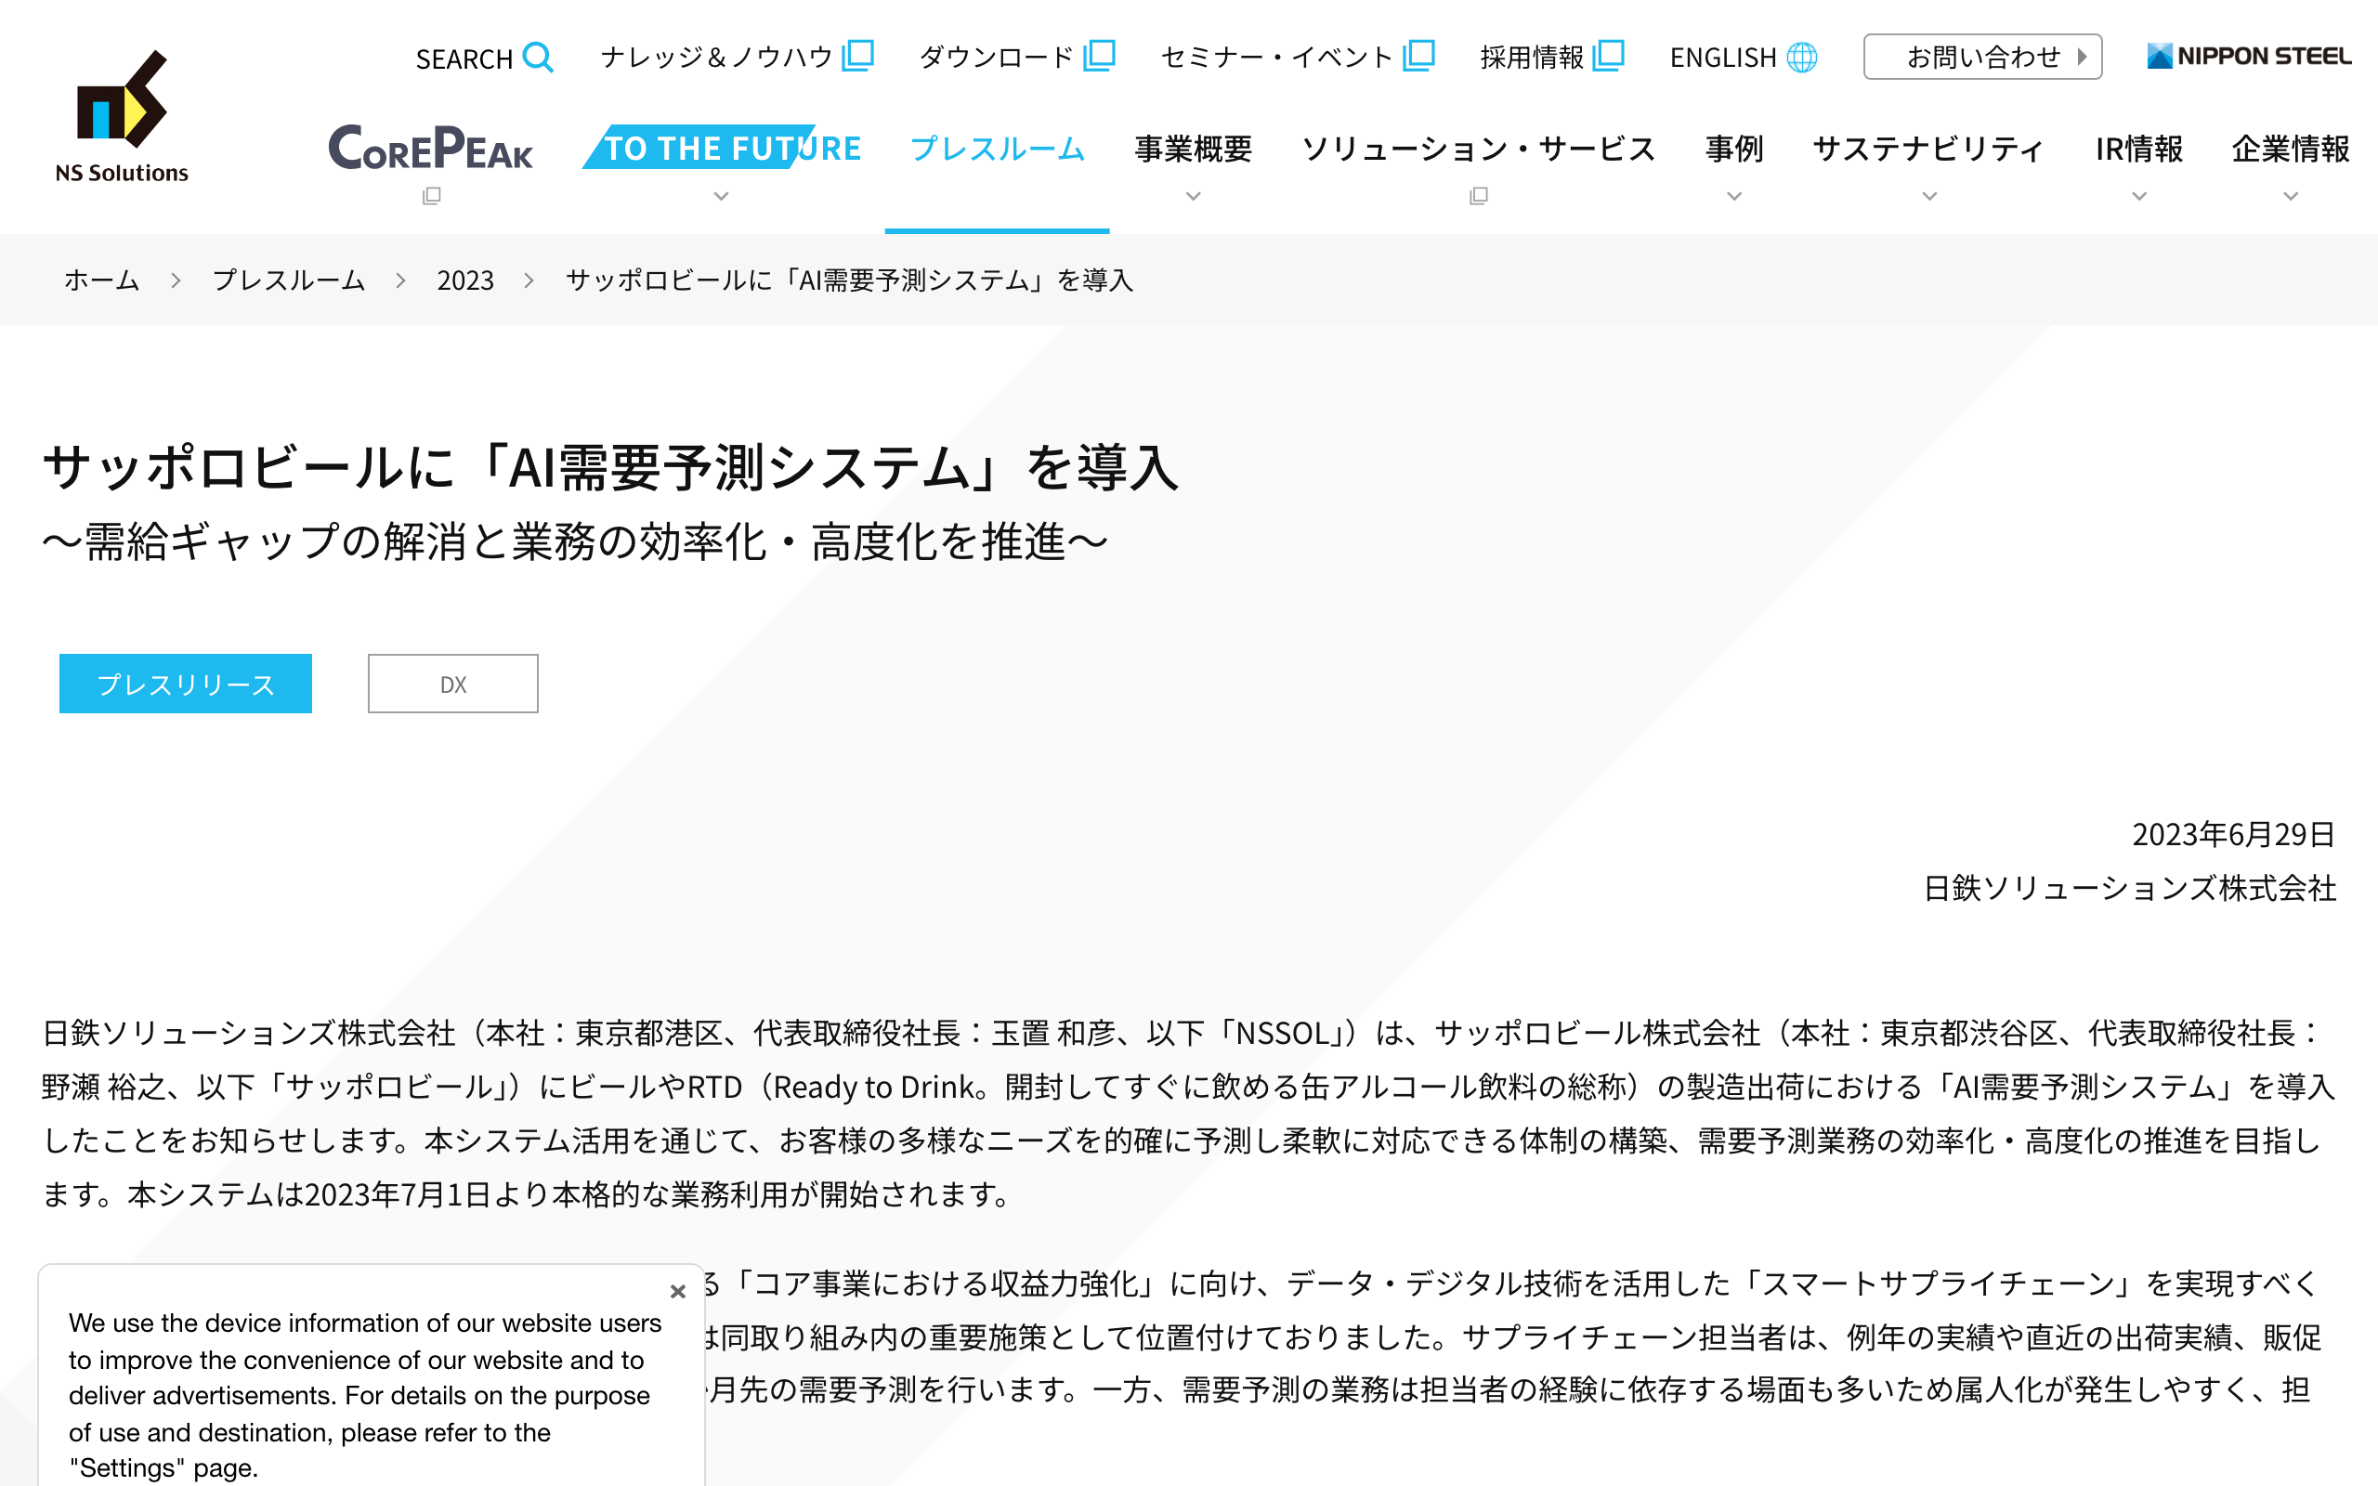2378x1486 pixels.
Task: Click small external icon under COREPEAK
Action: (431, 197)
